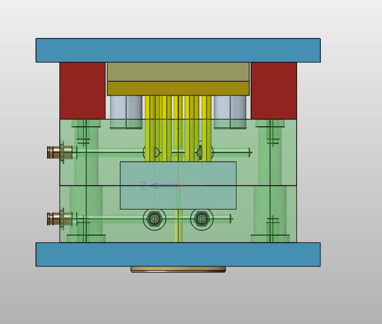This screenshot has height=324, width=382.
Task: Pick the right red spacer block
Action: [x=274, y=91]
